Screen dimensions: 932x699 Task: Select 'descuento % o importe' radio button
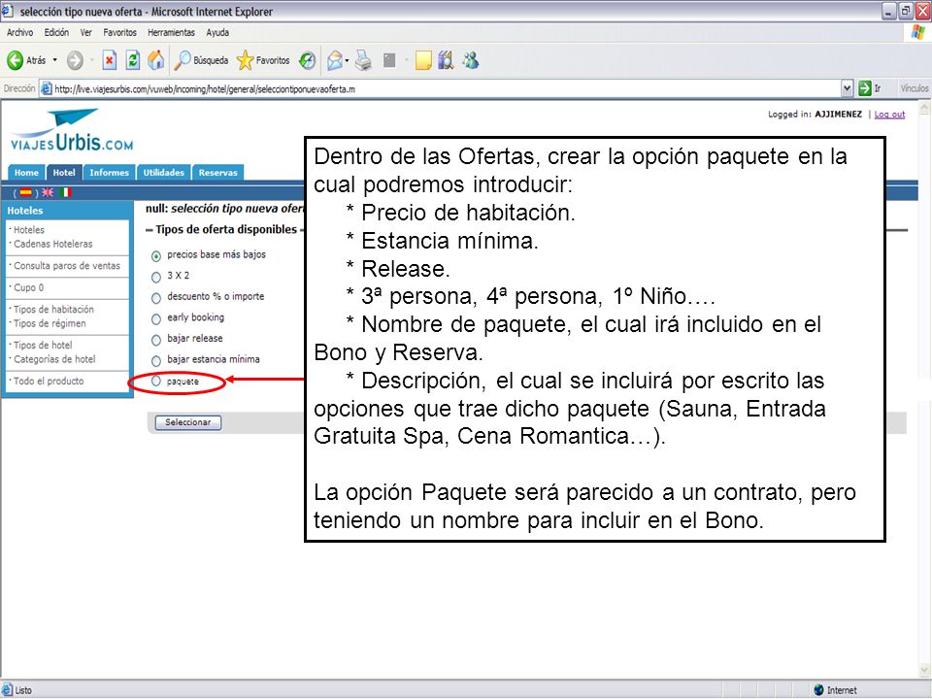point(156,298)
